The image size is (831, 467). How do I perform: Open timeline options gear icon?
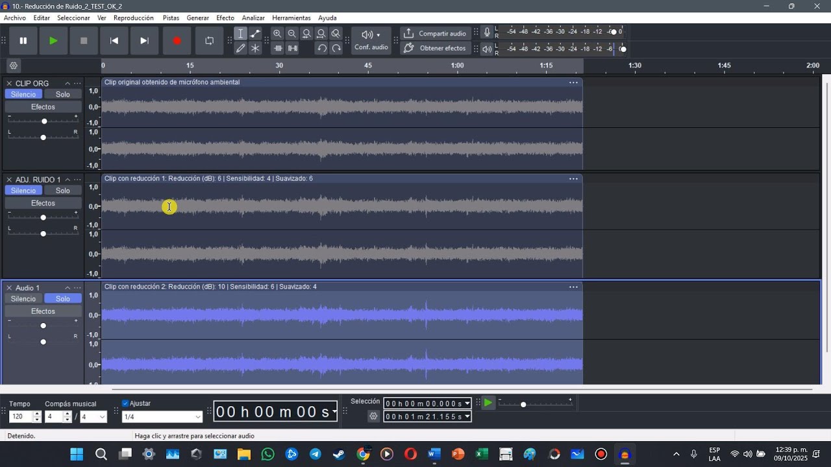[x=14, y=66]
